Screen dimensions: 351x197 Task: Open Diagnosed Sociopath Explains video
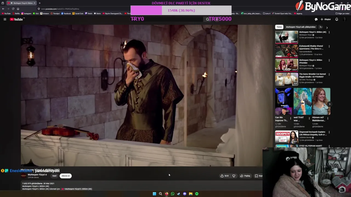(287, 137)
